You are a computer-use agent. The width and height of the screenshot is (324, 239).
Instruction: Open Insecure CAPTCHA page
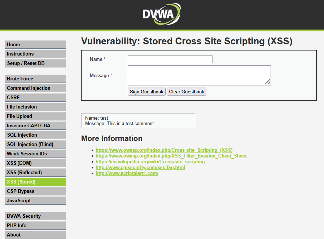coord(35,126)
